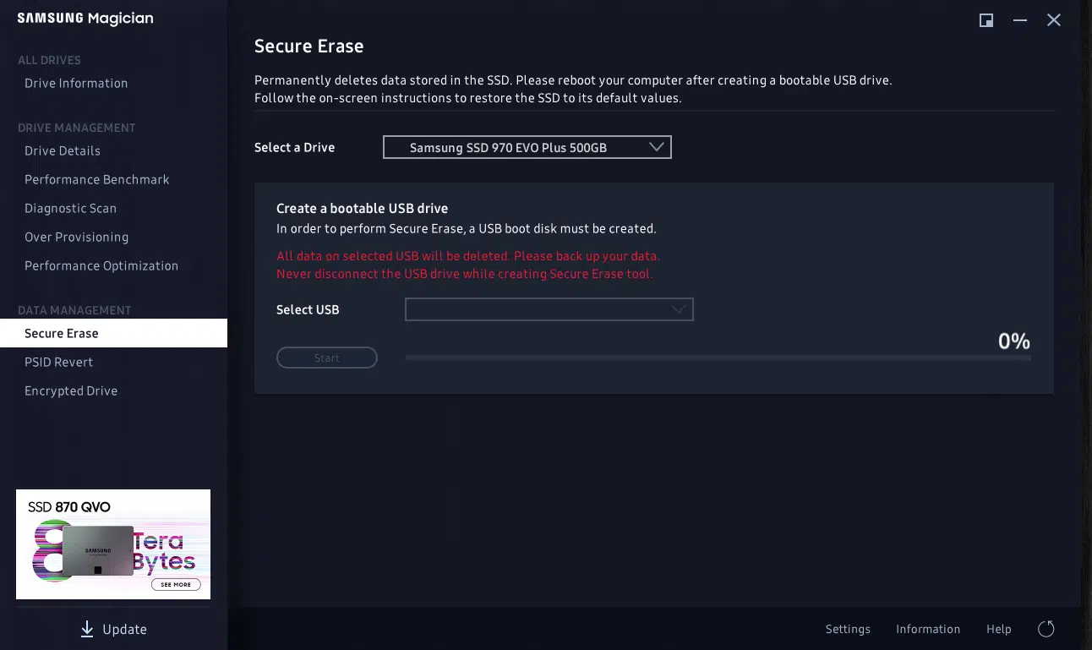Image resolution: width=1092 pixels, height=650 pixels.
Task: Click the "Select a Drive" label
Action: point(295,148)
